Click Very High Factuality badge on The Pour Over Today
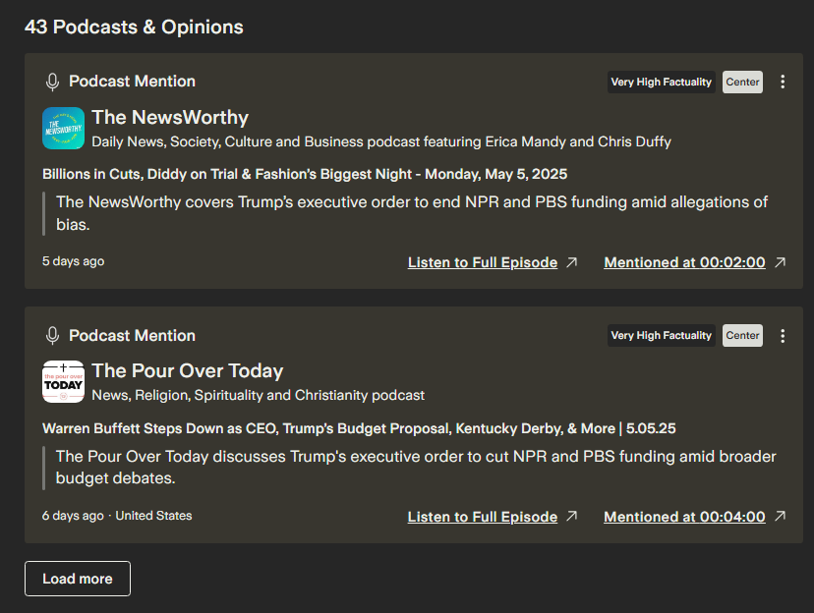This screenshot has height=613, width=814. [661, 336]
